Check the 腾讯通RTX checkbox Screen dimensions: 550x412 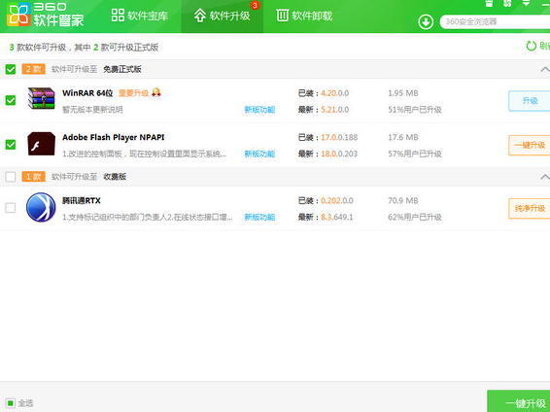[x=11, y=208]
